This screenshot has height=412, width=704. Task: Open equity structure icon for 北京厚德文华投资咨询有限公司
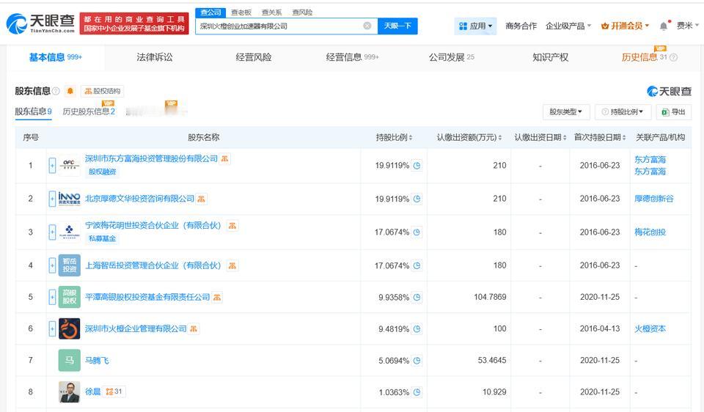202,199
